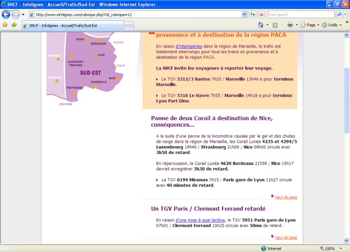
Task: Click the vertical scrollbar down arrow
Action: pos(347,240)
